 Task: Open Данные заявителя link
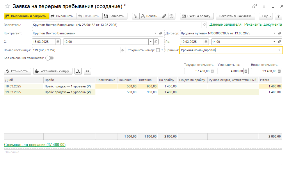225,24
